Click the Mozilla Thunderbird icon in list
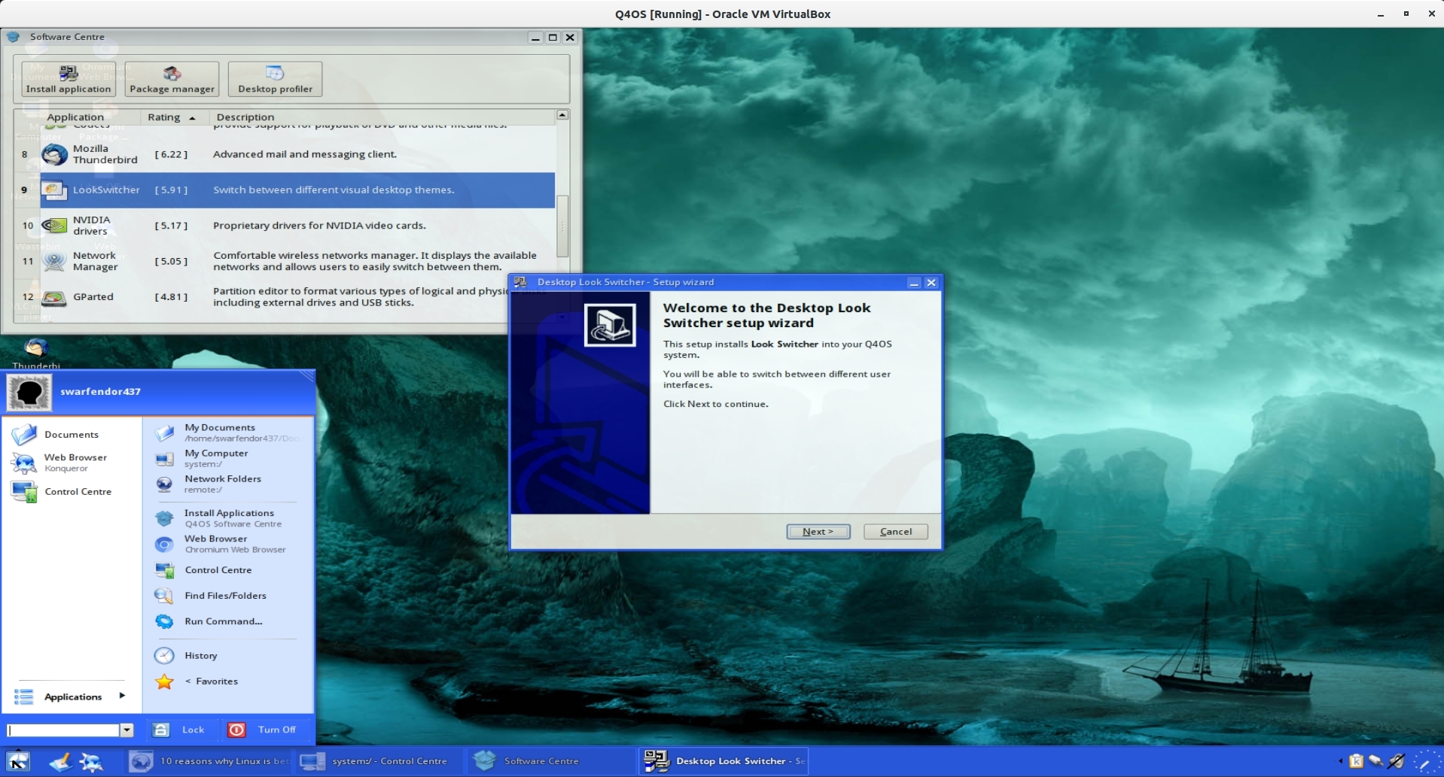Image resolution: width=1444 pixels, height=777 pixels. click(x=54, y=154)
